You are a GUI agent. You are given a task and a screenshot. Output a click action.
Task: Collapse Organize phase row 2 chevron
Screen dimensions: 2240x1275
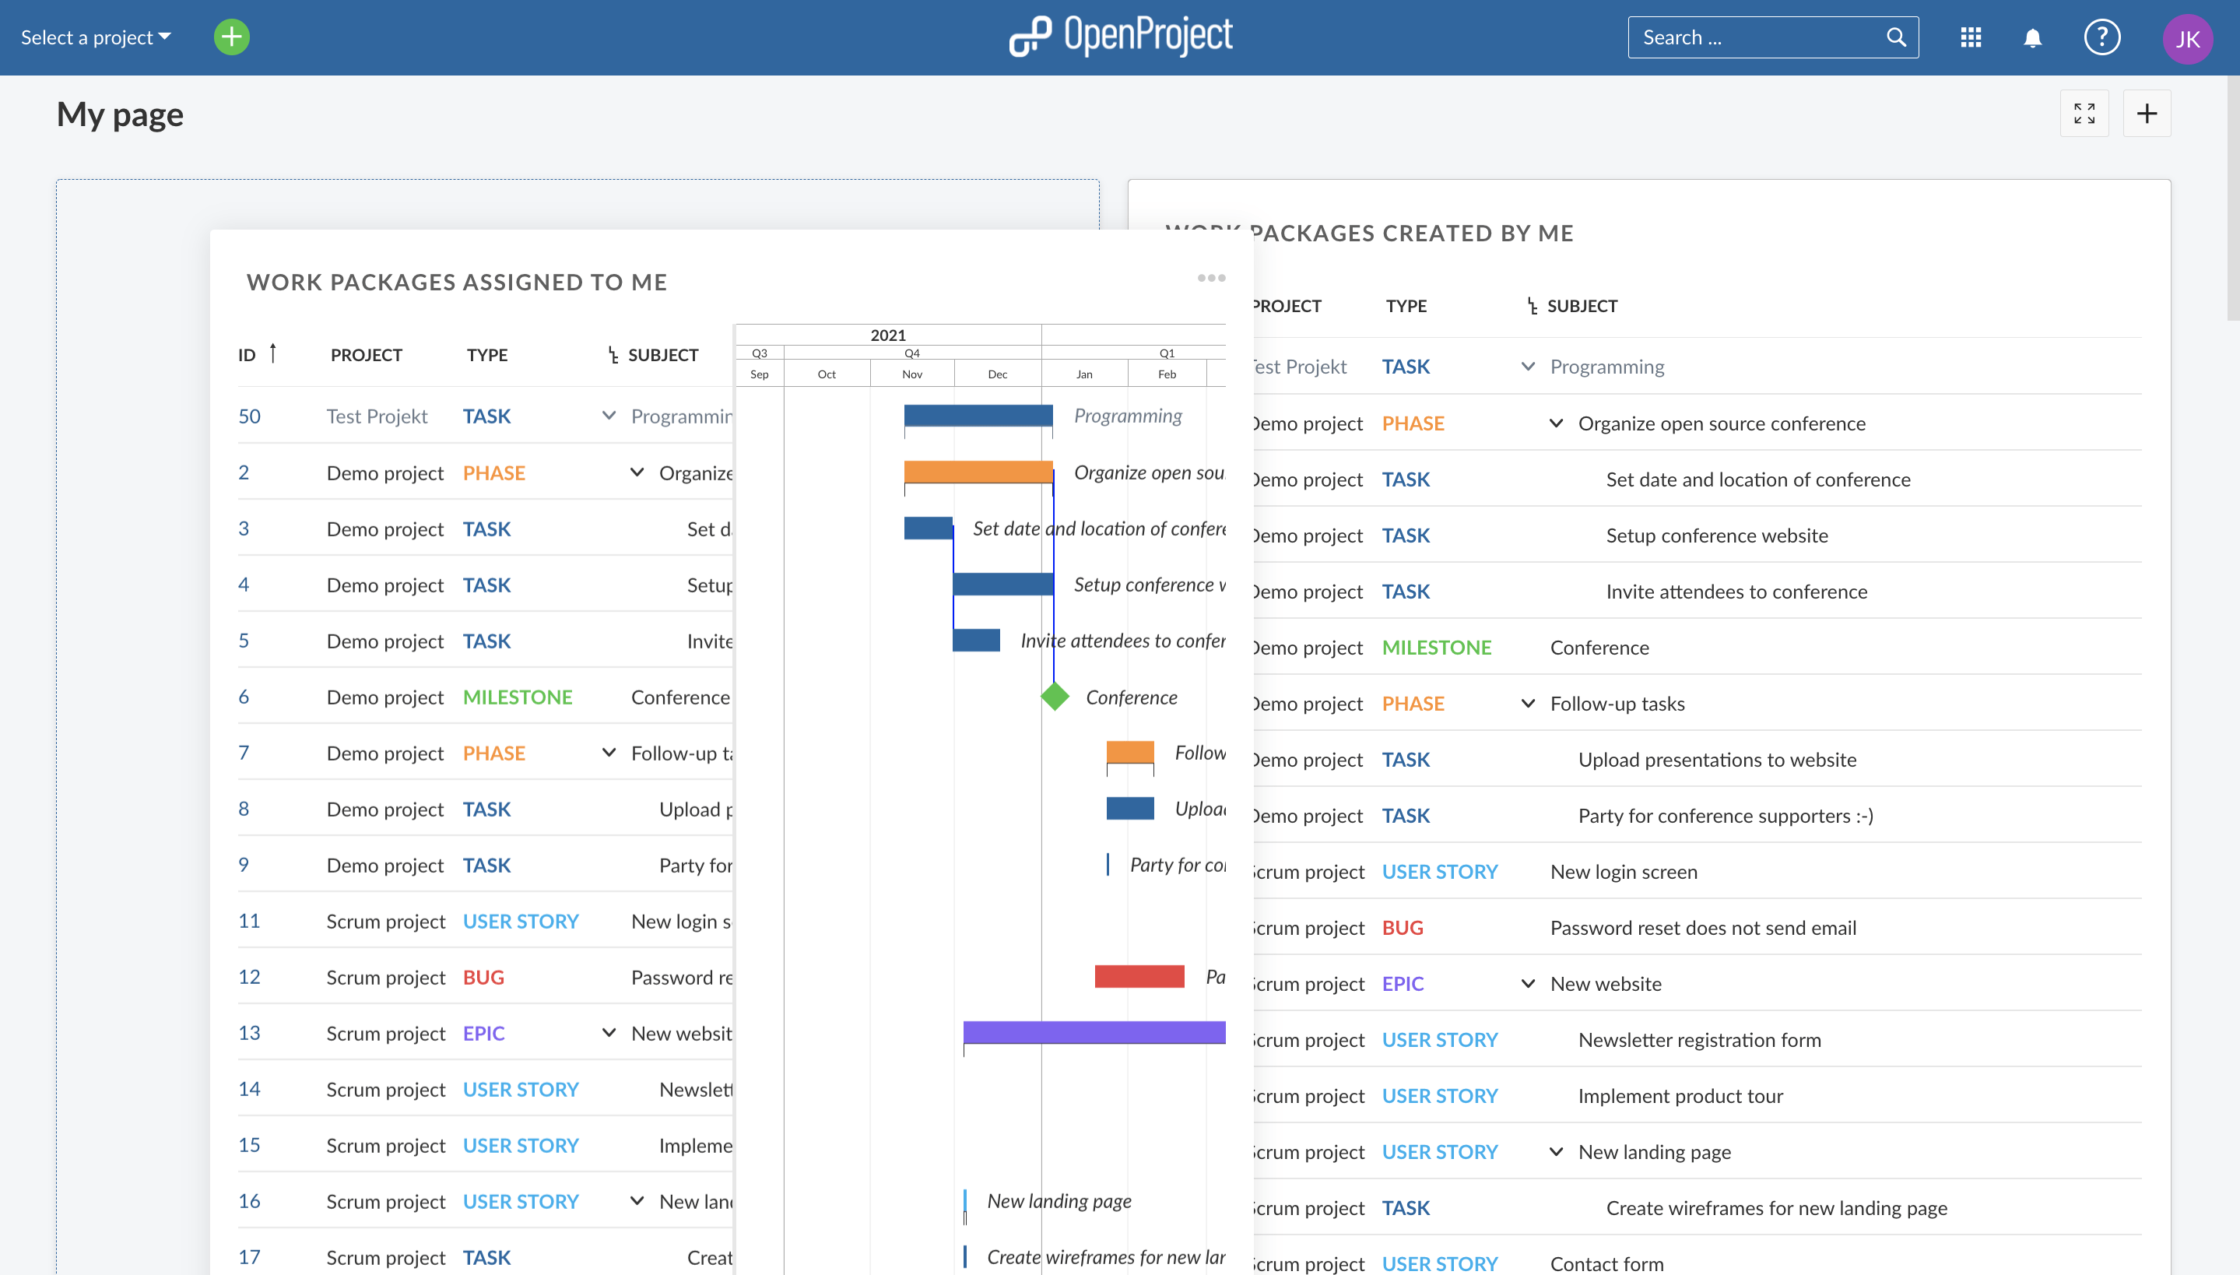coord(637,472)
